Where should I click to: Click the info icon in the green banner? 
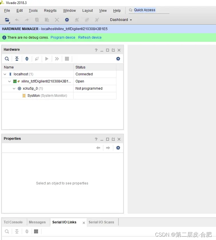(4, 38)
